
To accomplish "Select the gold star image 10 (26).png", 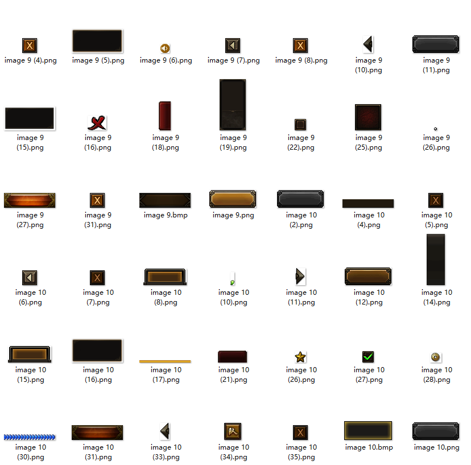I will [300, 357].
